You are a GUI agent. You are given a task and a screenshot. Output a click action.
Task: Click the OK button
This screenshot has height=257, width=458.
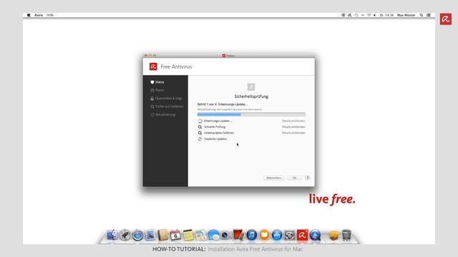[x=294, y=178]
